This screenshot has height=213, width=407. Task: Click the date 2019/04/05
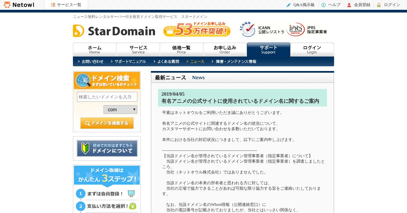[x=173, y=94]
